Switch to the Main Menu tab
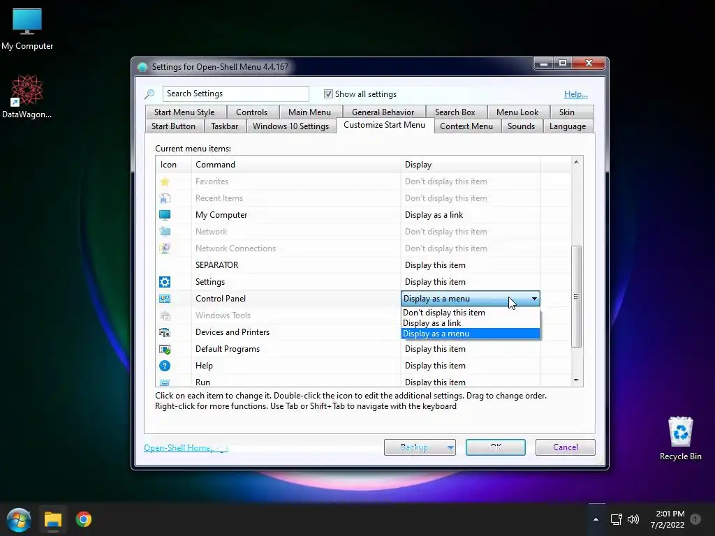715x536 pixels. coord(309,112)
